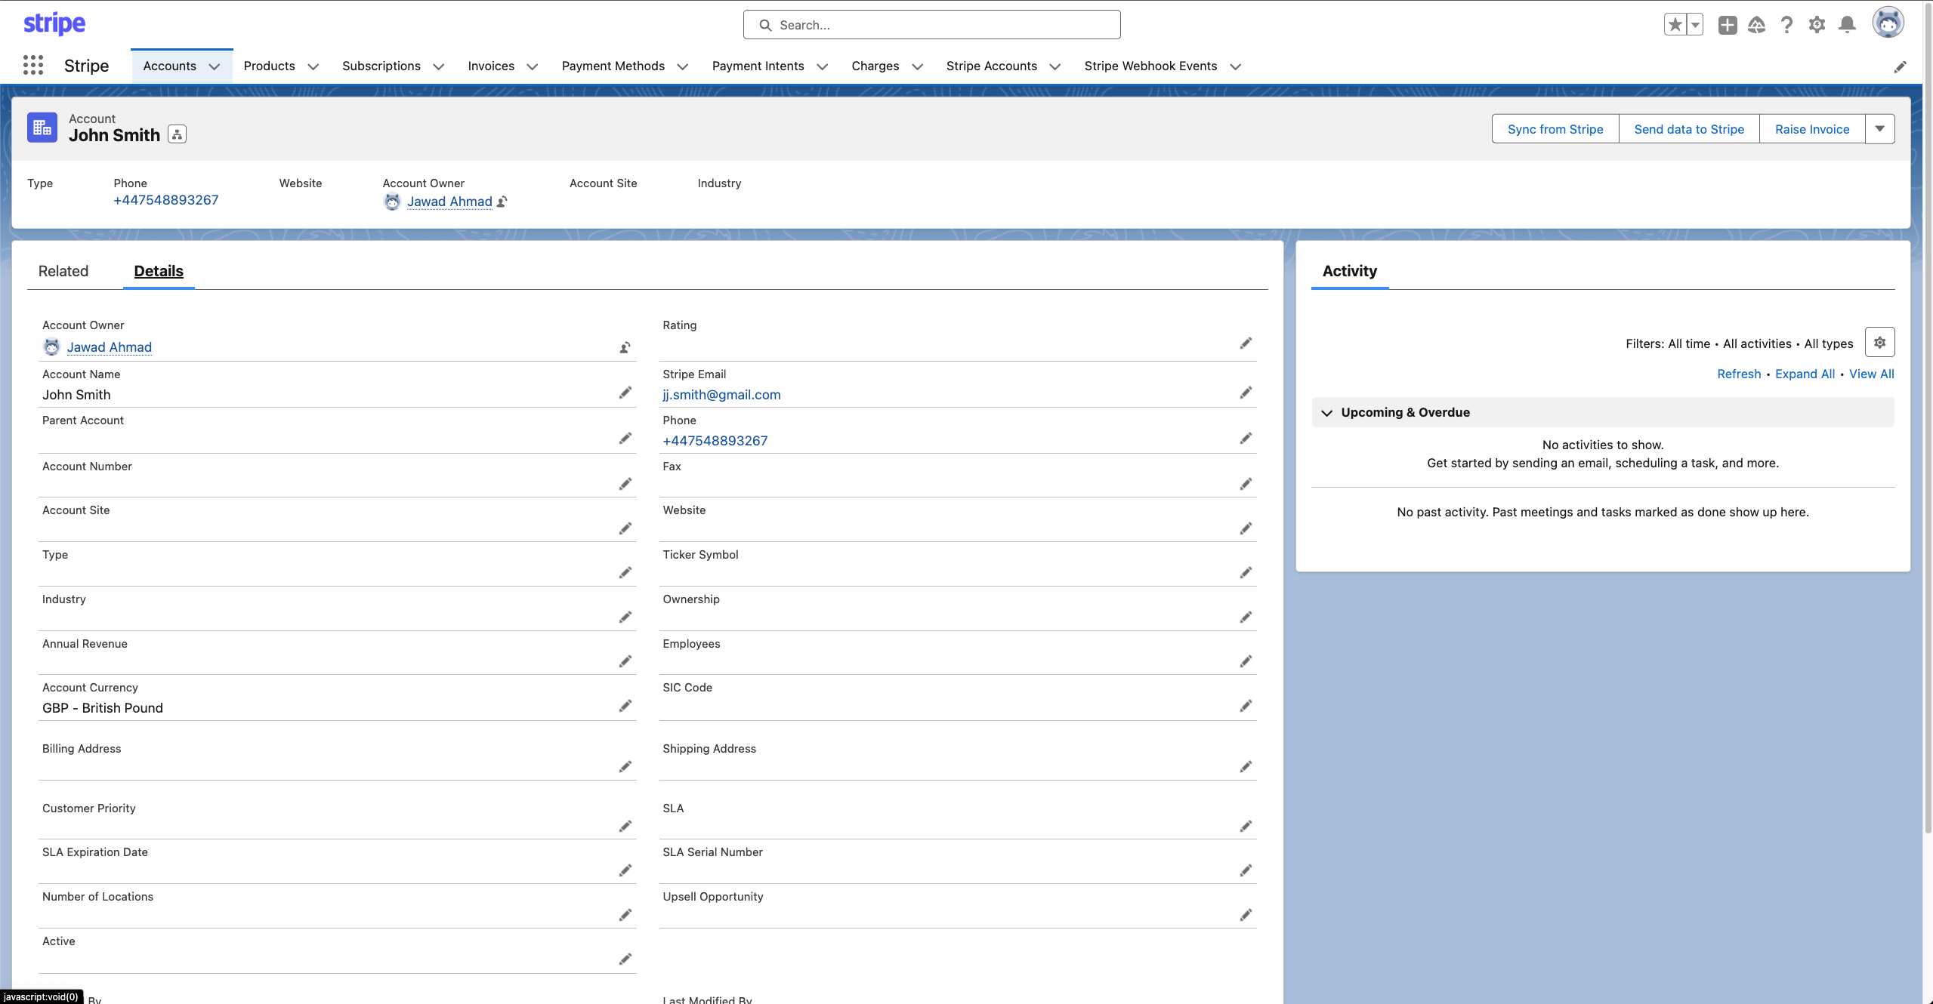
Task: Open the App Launcher grid icon
Action: 32,66
